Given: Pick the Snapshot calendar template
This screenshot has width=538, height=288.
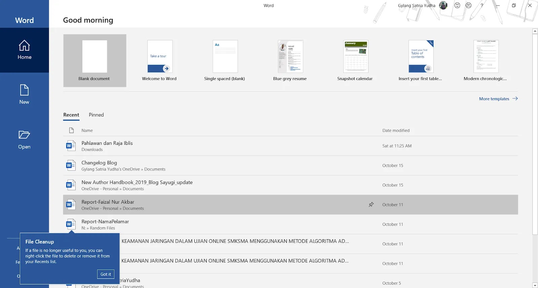Looking at the screenshot, I should point(355,60).
